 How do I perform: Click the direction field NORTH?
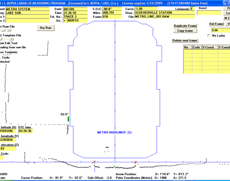[78, 21]
